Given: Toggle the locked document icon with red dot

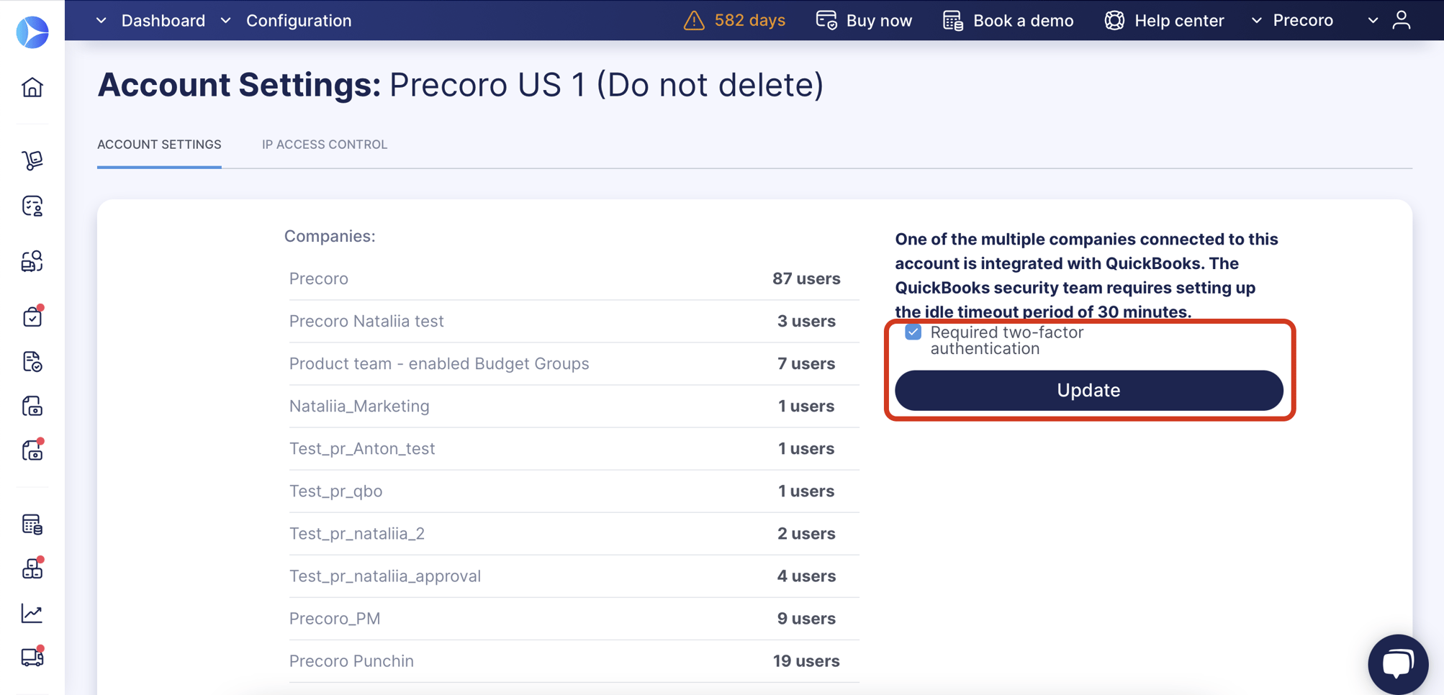Looking at the screenshot, I should [x=32, y=450].
